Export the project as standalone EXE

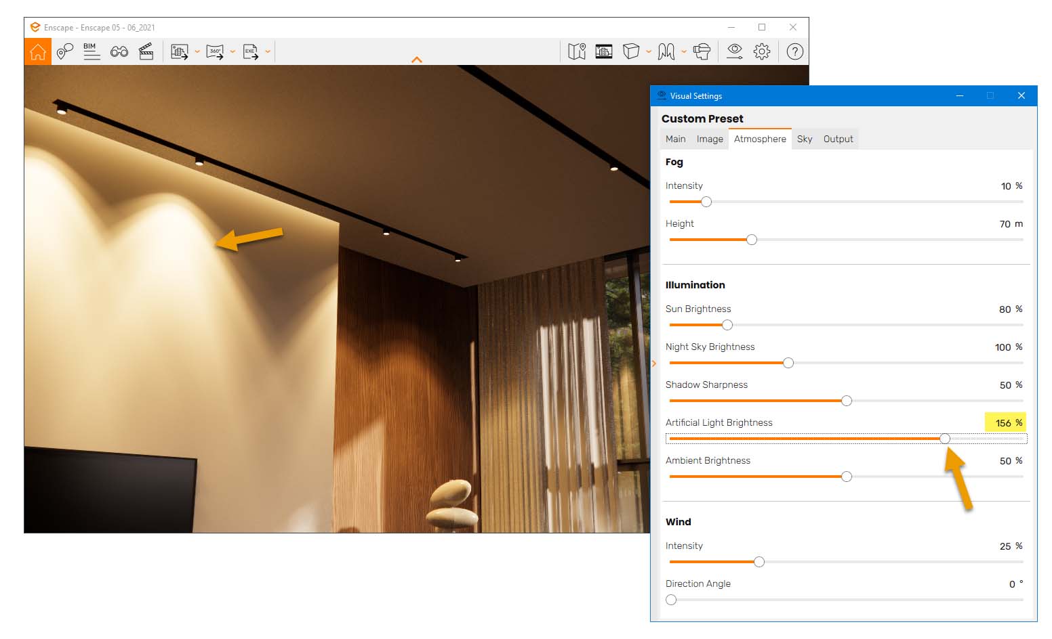[251, 51]
